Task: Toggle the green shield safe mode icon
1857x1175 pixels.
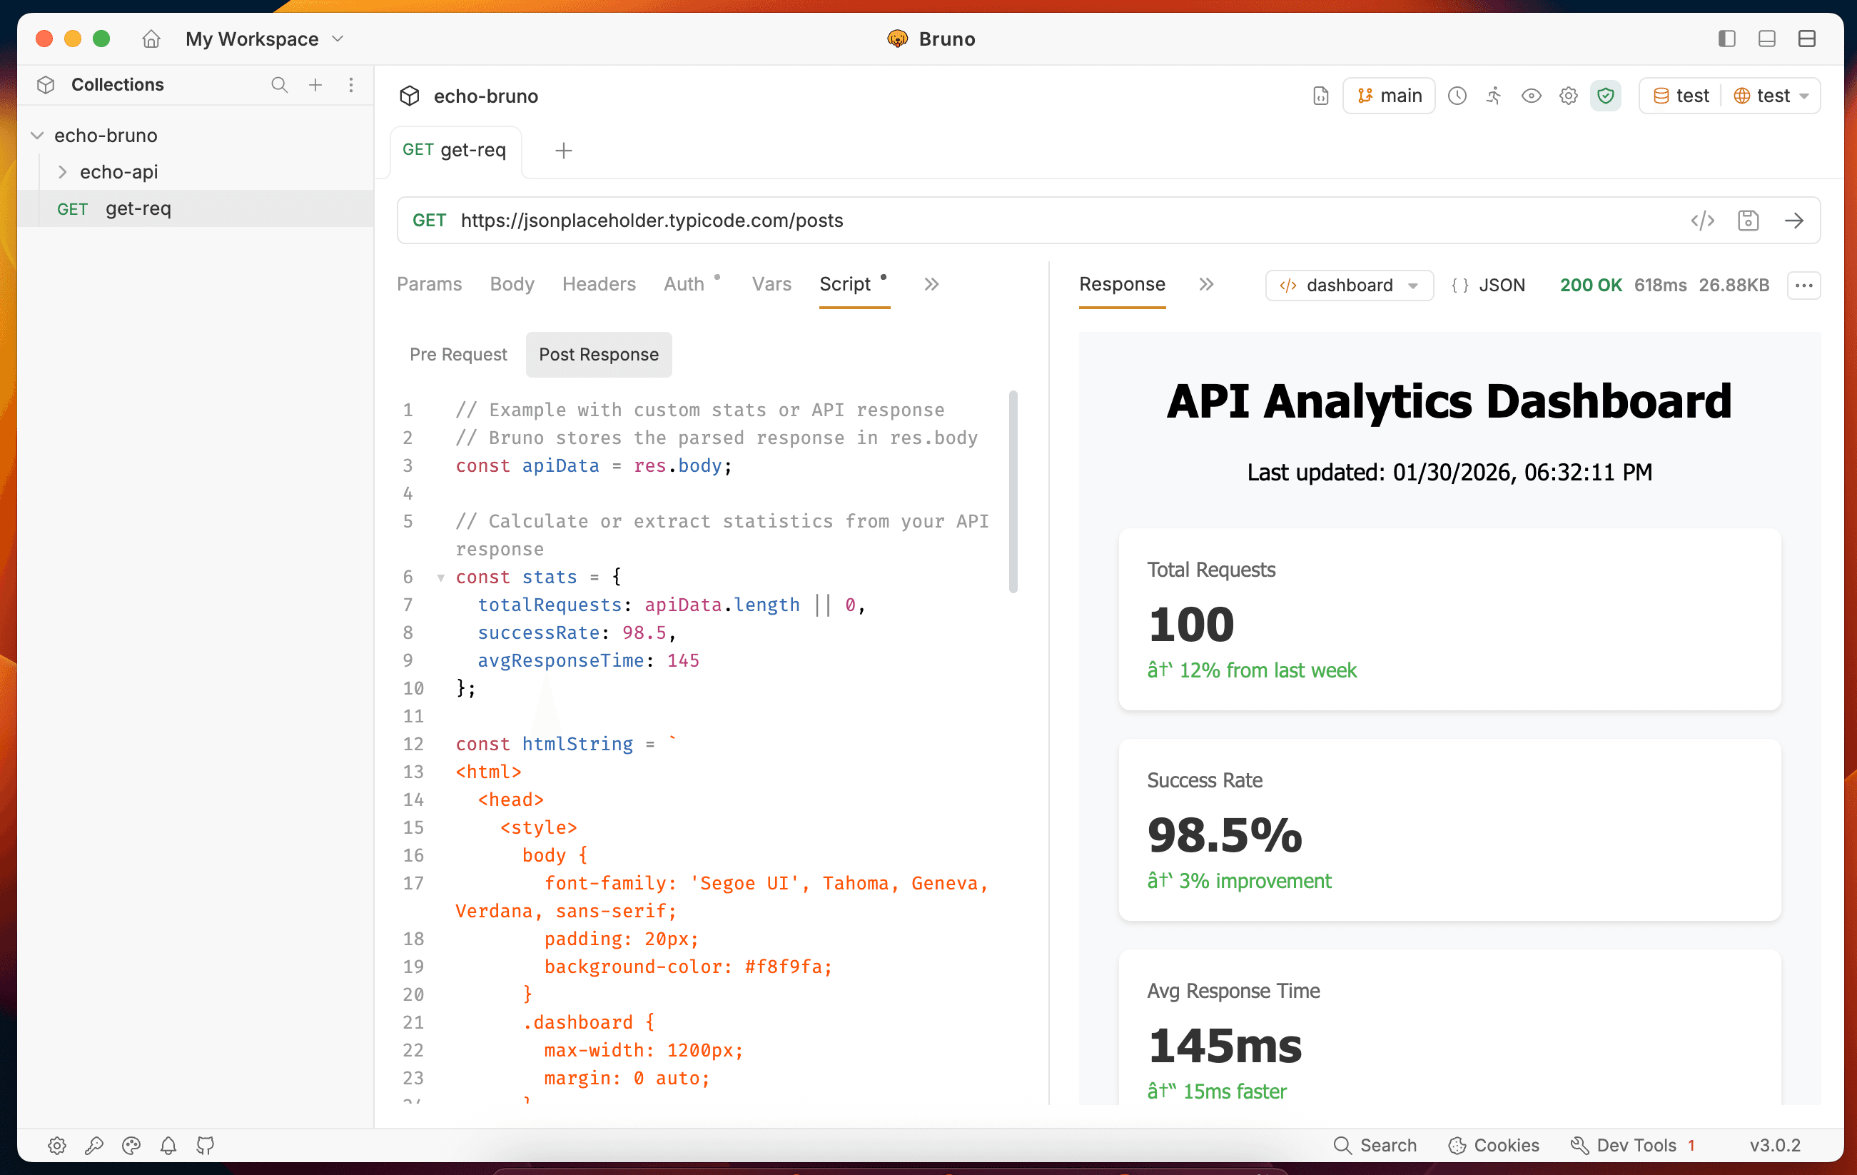Action: click(x=1605, y=96)
